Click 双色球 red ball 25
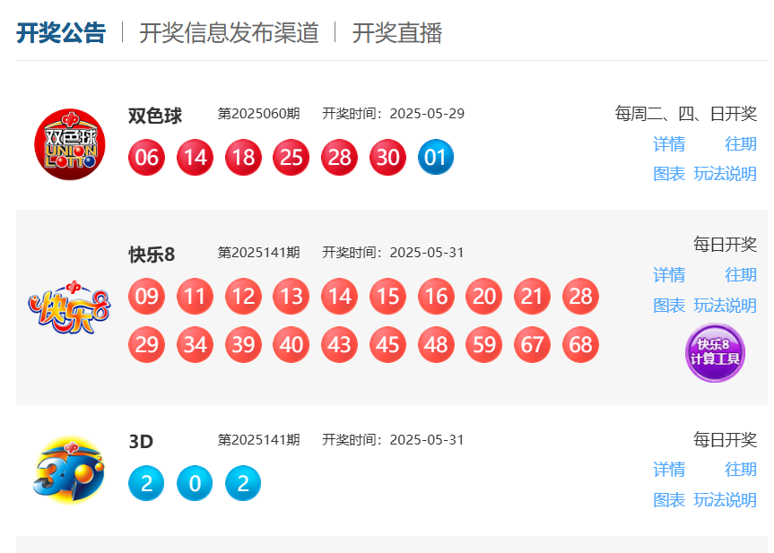Viewport: 774px width, 553px height. coord(291,158)
